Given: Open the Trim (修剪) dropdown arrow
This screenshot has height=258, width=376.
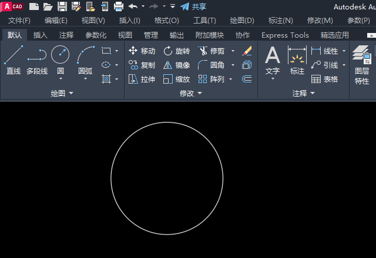Looking at the screenshot, I should click(x=233, y=51).
